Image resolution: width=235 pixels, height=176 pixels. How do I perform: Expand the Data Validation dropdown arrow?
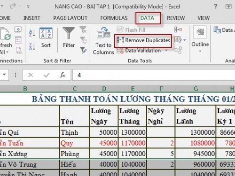166,50
